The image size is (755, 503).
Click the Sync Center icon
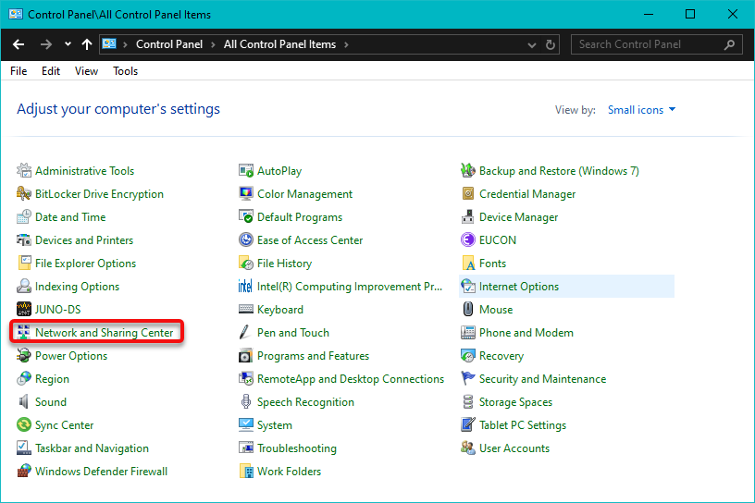tap(24, 425)
